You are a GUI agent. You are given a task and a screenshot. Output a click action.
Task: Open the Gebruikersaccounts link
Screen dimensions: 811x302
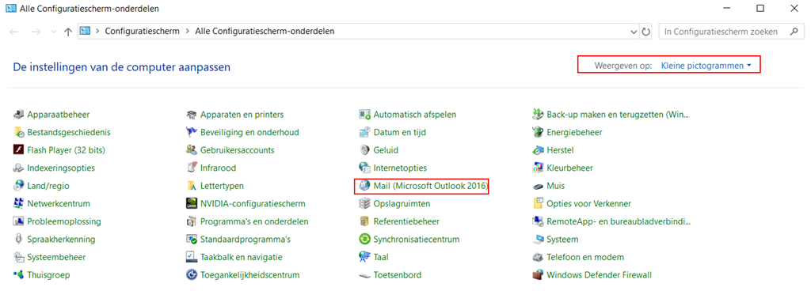click(x=238, y=150)
